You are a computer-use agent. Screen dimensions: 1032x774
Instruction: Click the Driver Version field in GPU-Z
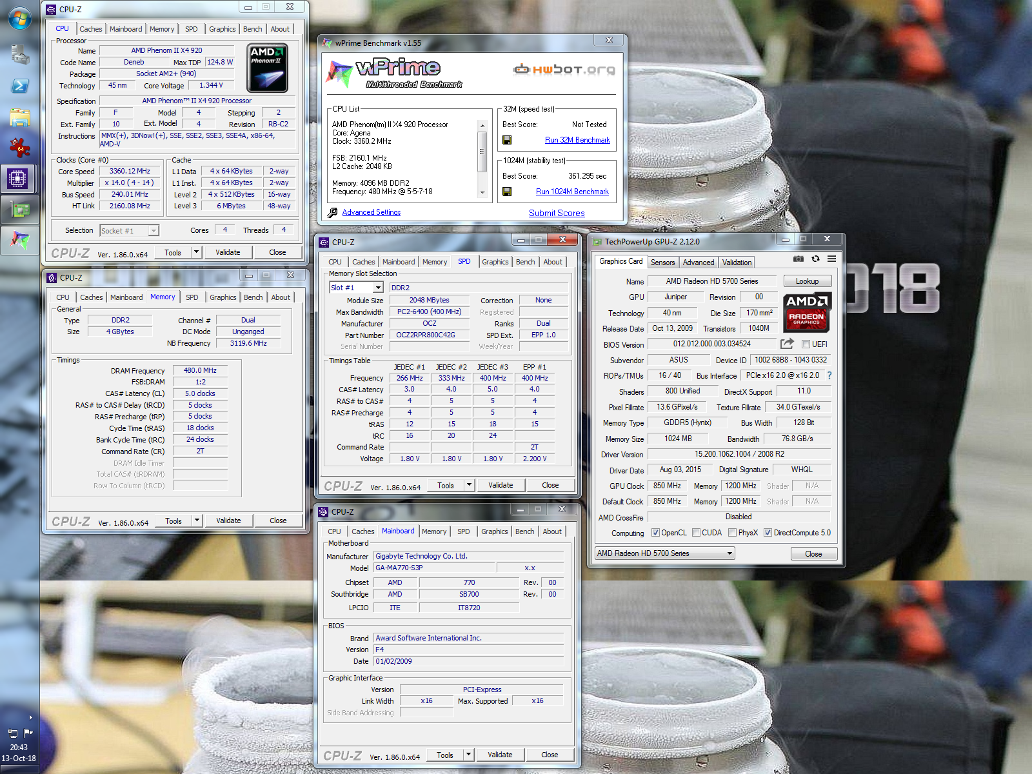click(x=739, y=454)
